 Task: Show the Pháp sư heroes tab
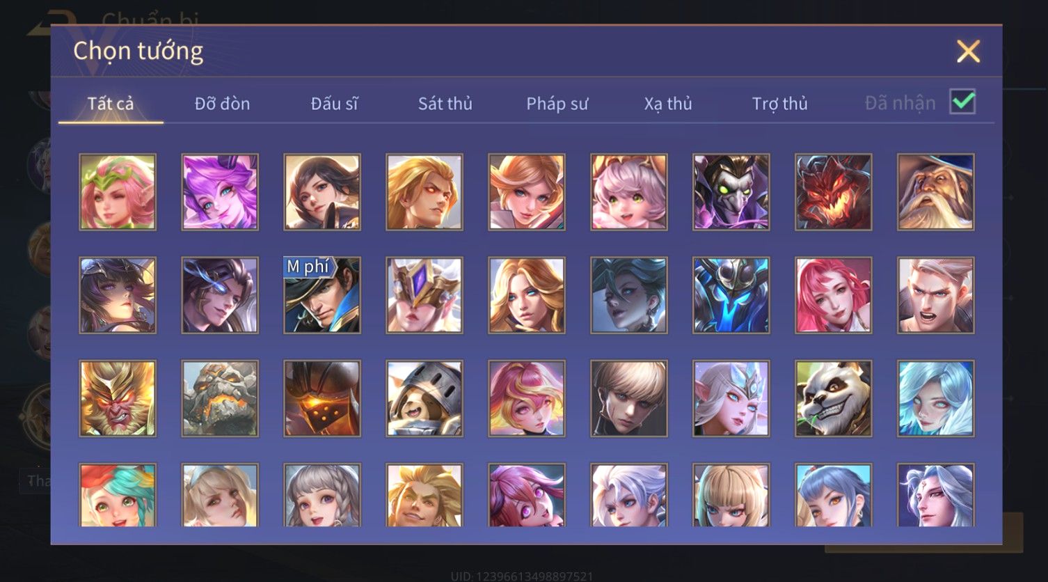coord(557,104)
